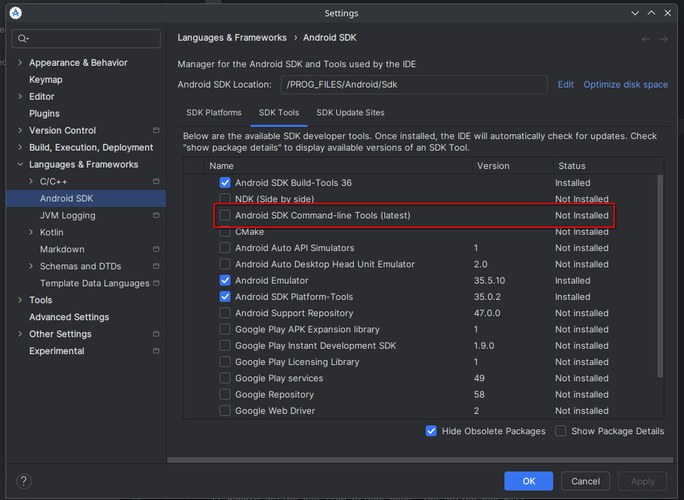Click project-level icon beside Schemas and DTDs

156,266
